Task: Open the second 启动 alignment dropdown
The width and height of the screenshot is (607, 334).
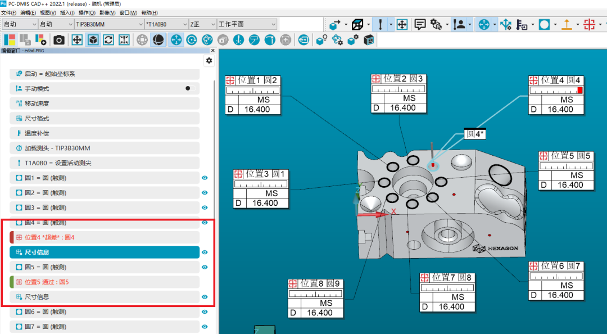Action: [56, 24]
